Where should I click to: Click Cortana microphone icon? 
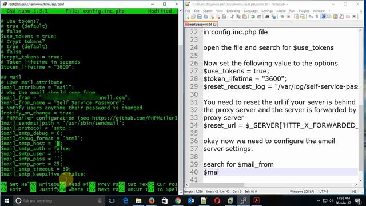[x=100, y=201]
